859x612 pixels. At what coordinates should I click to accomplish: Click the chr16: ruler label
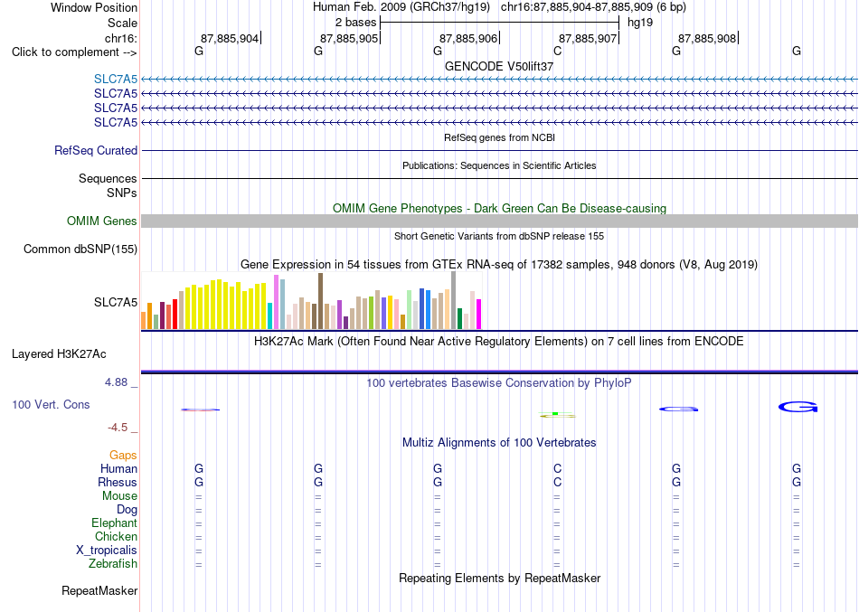[121, 38]
